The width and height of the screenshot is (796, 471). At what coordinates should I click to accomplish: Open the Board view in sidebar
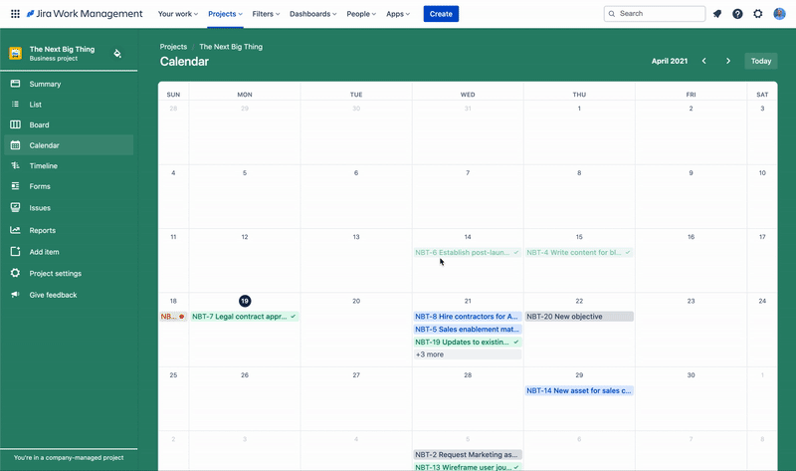click(39, 125)
